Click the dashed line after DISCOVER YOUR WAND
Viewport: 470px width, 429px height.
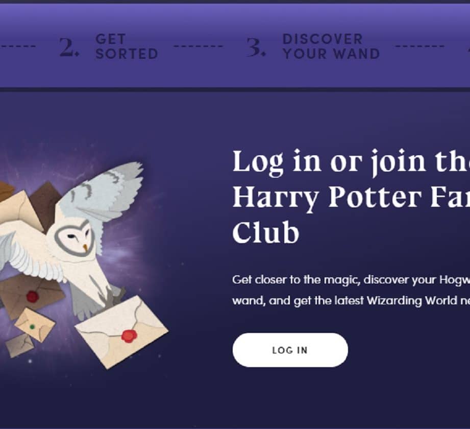419,46
